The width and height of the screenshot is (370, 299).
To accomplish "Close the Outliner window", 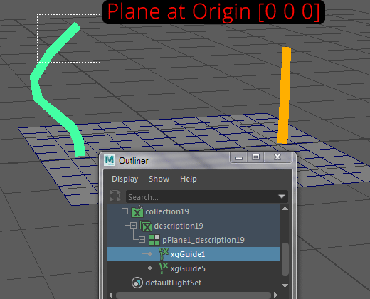I will tap(277, 157).
